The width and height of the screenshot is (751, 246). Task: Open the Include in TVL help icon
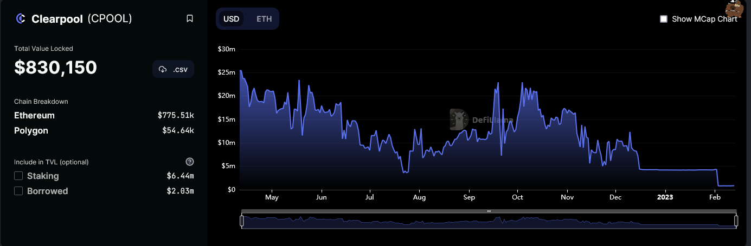(190, 162)
